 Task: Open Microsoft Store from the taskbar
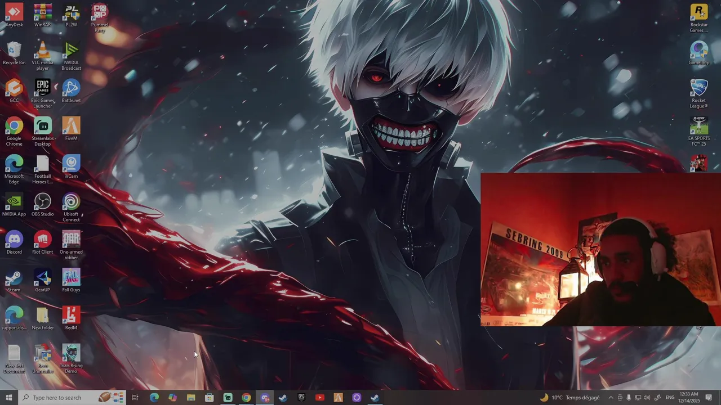210,398
